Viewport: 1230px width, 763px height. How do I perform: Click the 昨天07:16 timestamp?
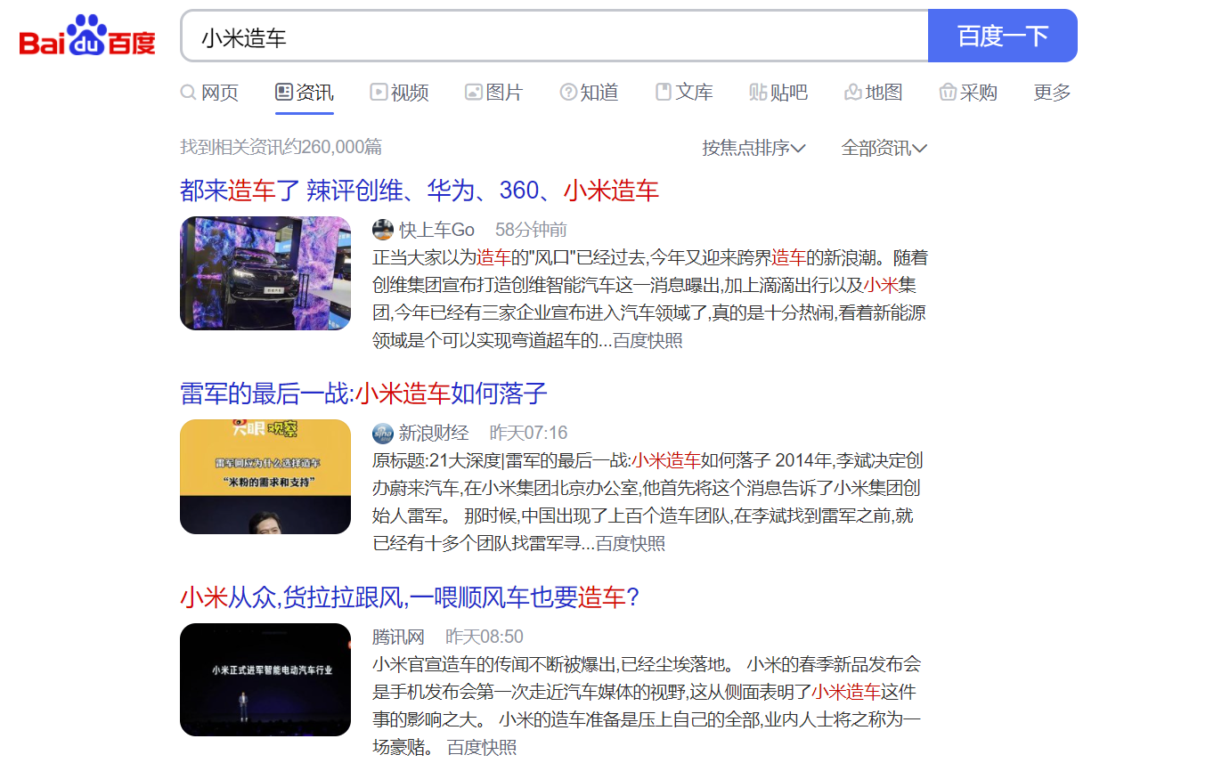(528, 434)
